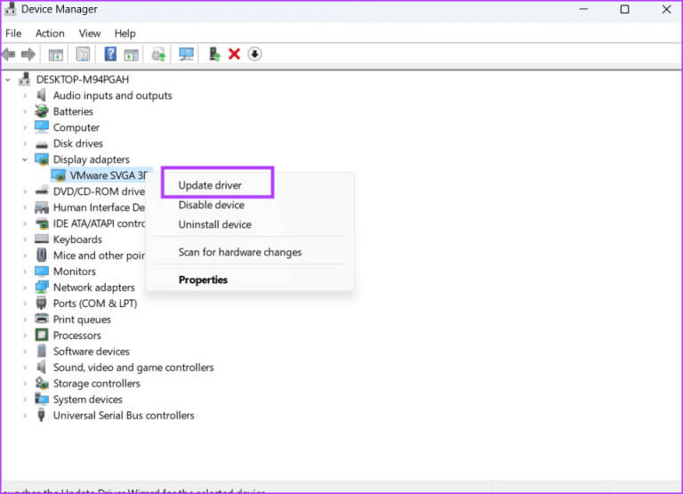
Task: Click the device with green arrow toolbar icon
Action: click(214, 54)
